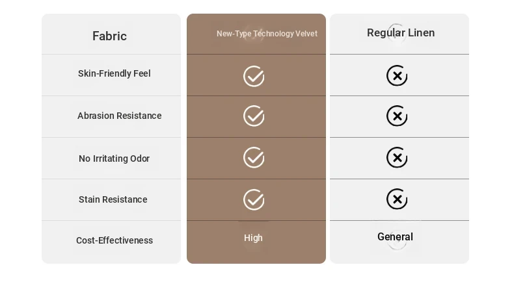
Task: Click the General cost-effectiveness value
Action: click(x=395, y=236)
